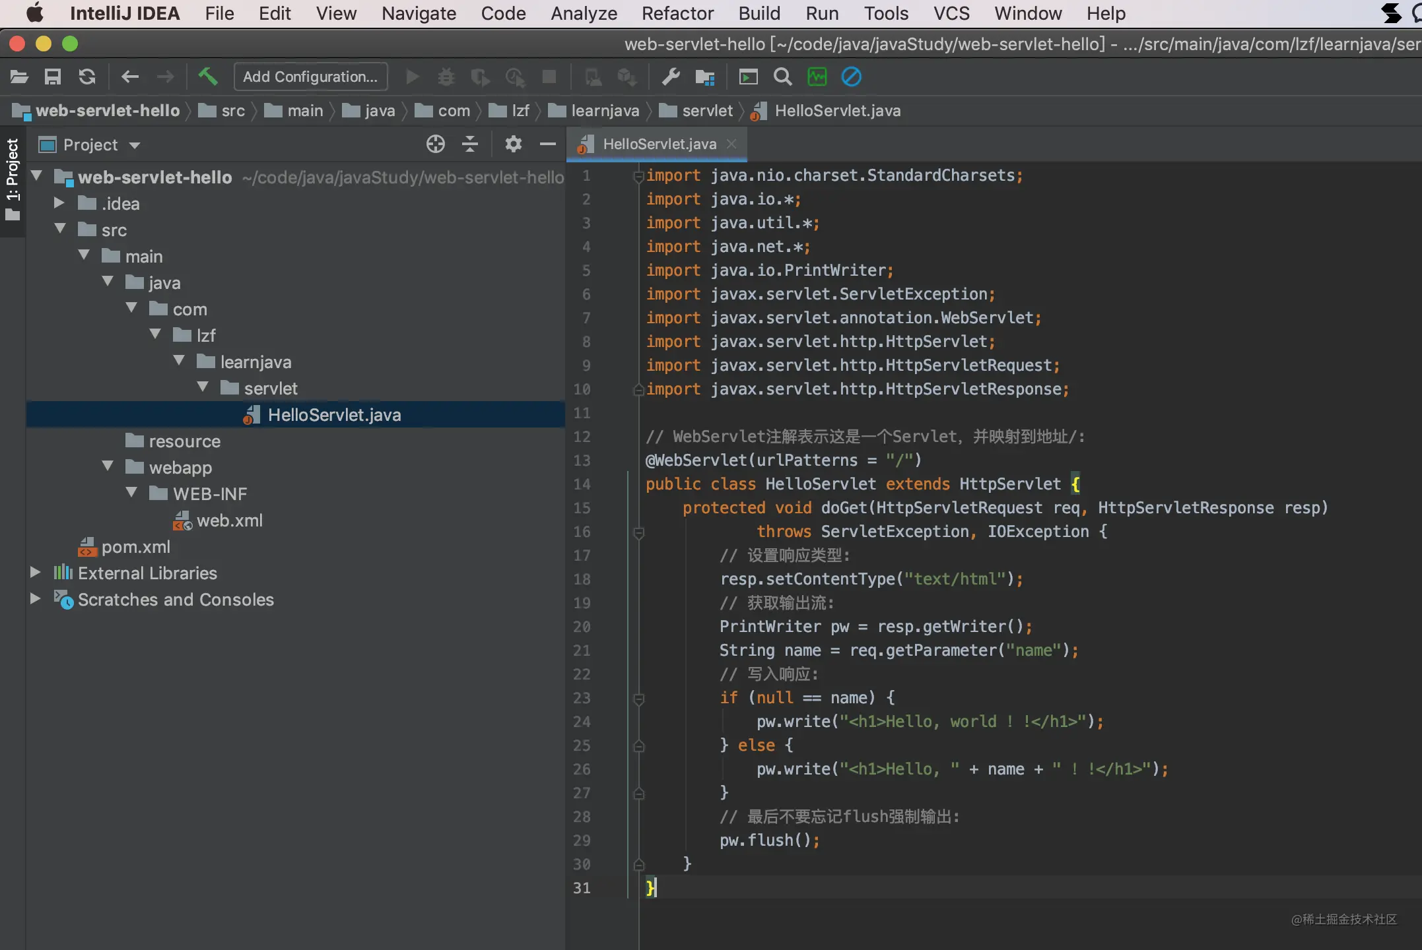Click the green activity monitor icon
This screenshot has width=1422, height=950.
coord(817,77)
